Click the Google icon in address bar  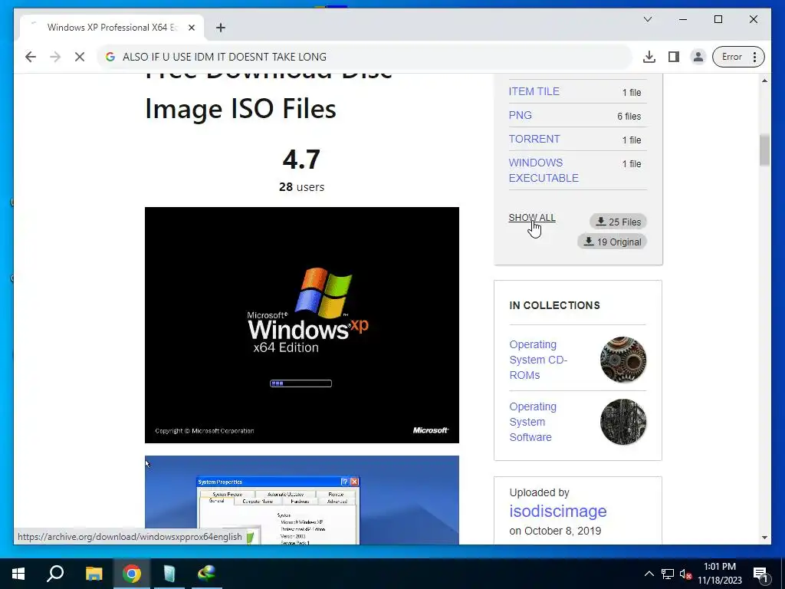pyautogui.click(x=110, y=57)
